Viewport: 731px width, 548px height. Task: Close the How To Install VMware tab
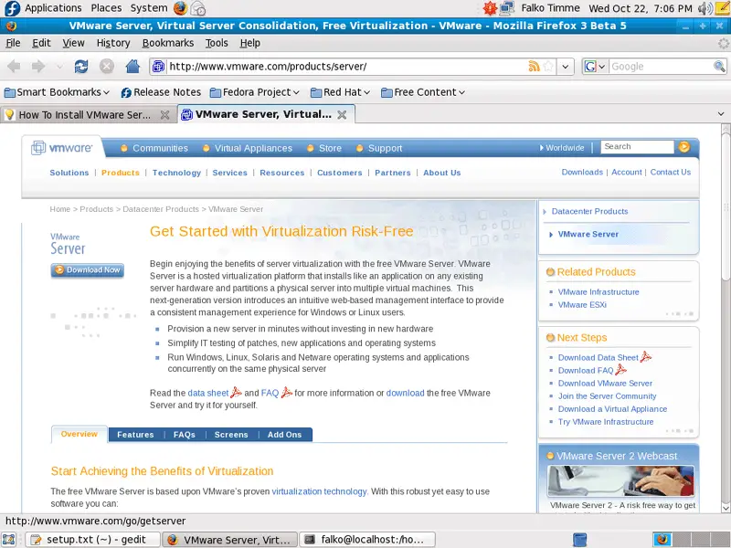coord(164,115)
